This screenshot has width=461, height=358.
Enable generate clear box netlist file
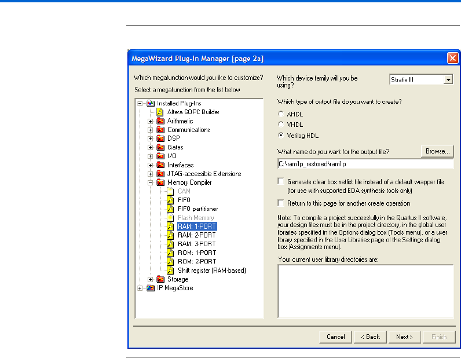(x=281, y=181)
